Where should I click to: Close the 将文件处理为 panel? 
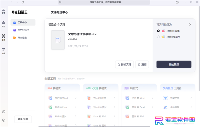(x=190, y=24)
